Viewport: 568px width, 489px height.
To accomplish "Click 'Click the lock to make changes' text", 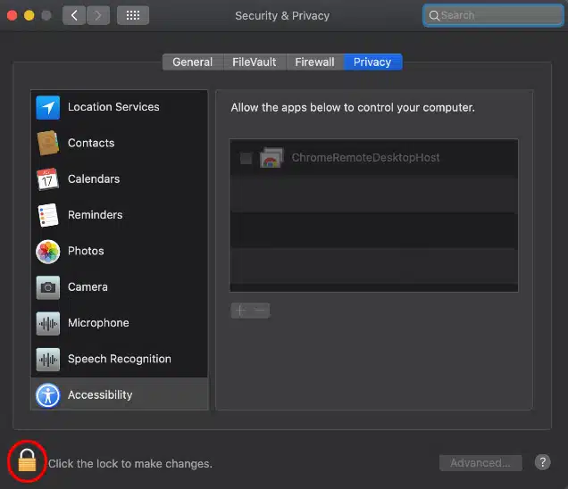I will tap(130, 464).
